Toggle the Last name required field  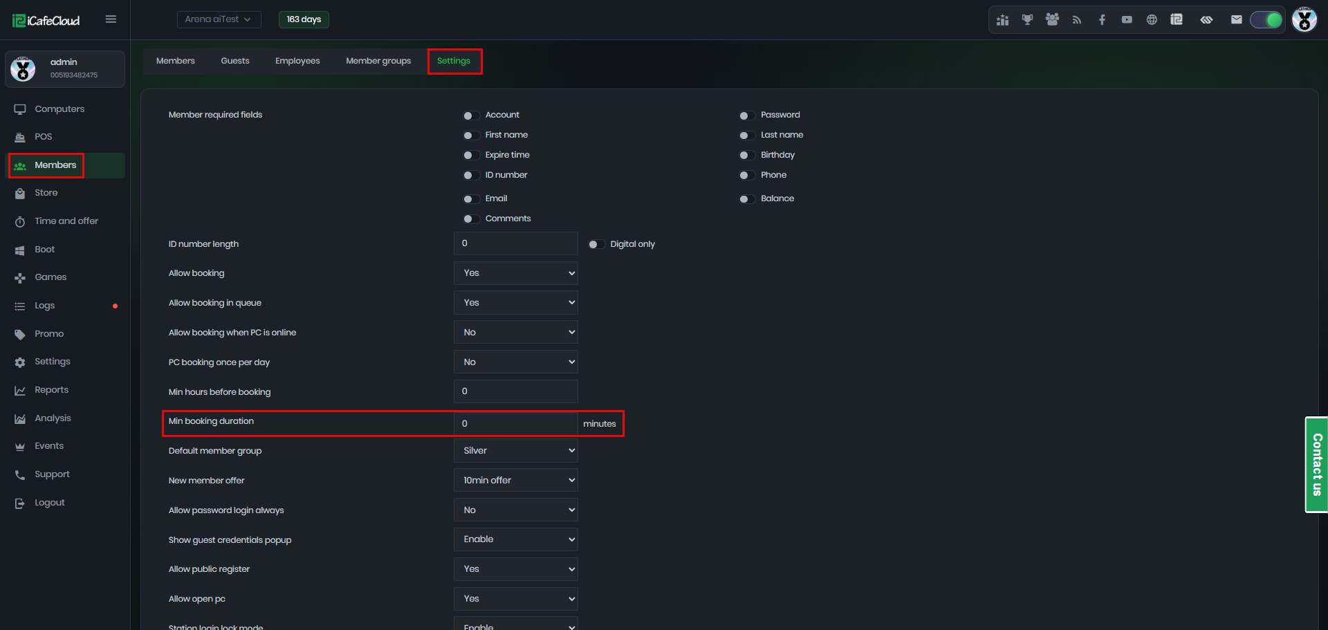point(747,136)
